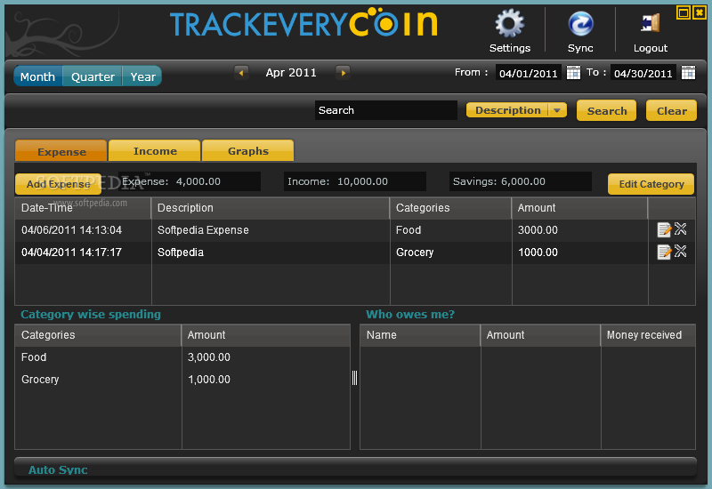Image resolution: width=712 pixels, height=489 pixels.
Task: Click the Edit Category button
Action: 651,184
